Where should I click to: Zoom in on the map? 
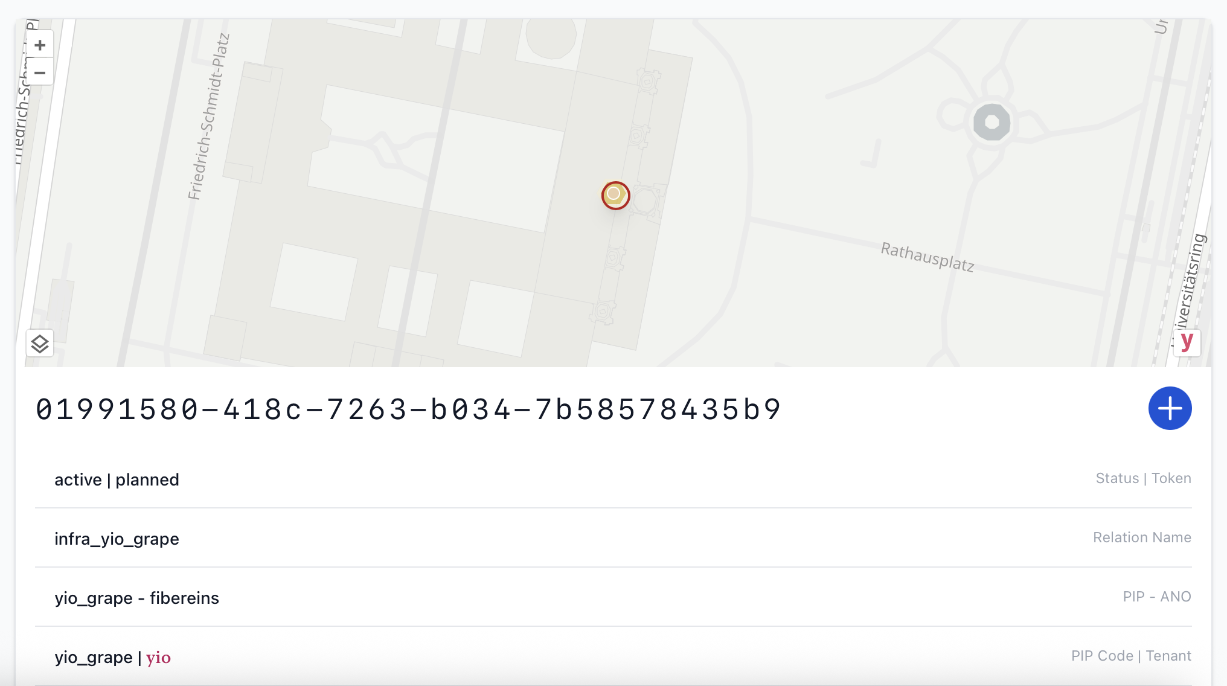point(40,45)
